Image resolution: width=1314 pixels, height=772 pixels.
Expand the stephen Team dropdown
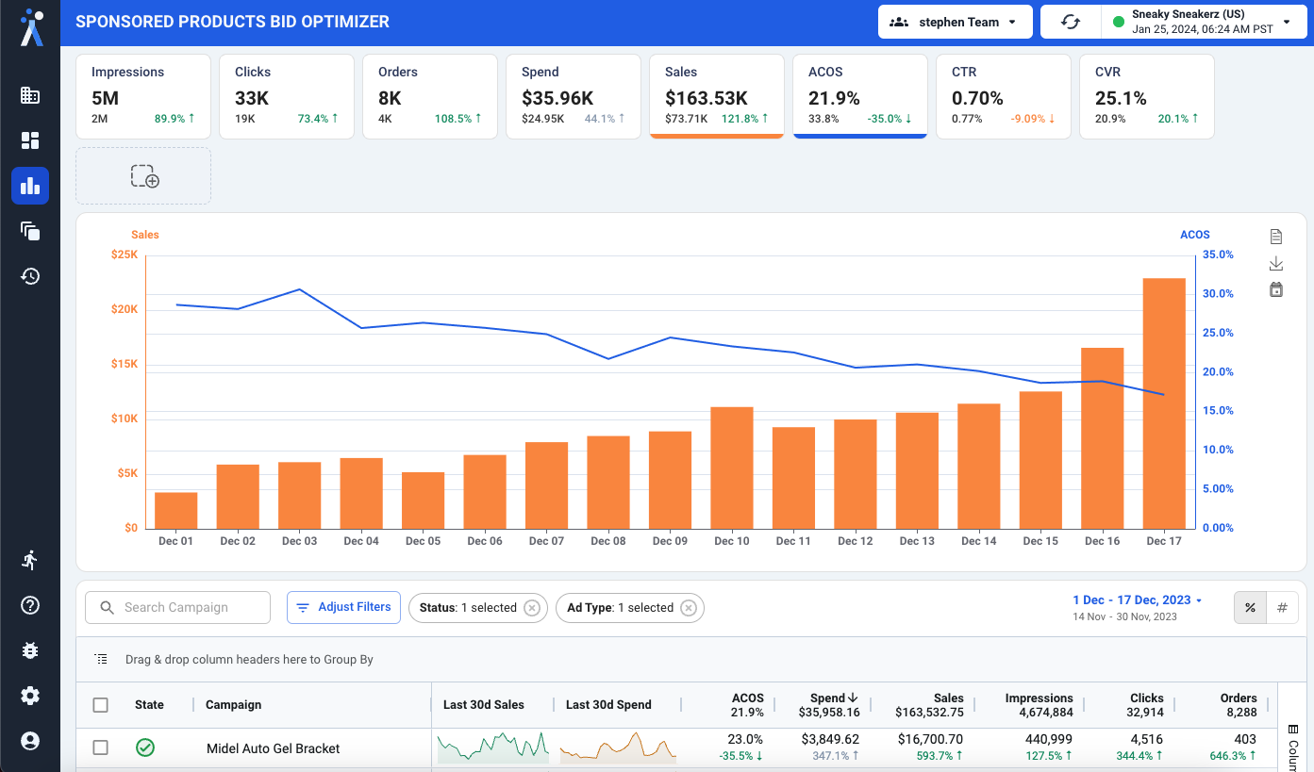pyautogui.click(x=954, y=22)
